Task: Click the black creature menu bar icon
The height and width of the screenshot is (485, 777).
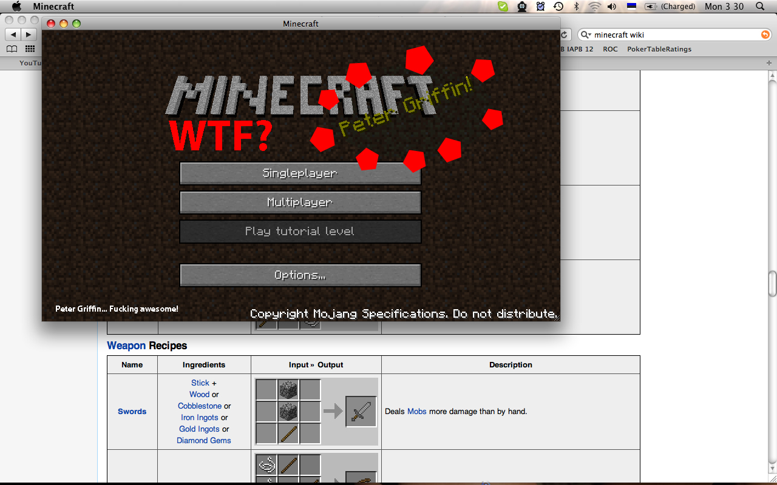Action: tap(522, 7)
